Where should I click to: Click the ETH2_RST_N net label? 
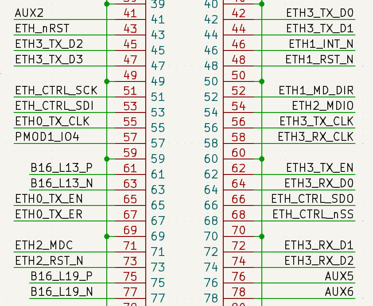tap(49, 261)
